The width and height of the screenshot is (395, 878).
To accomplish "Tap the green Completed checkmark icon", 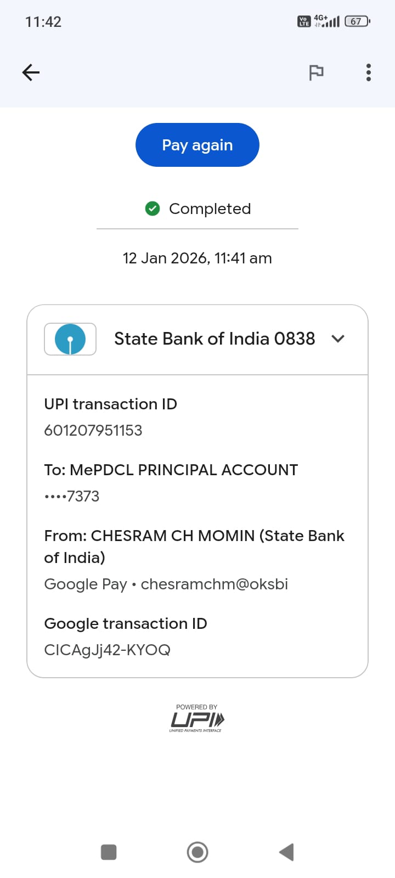I will click(153, 209).
